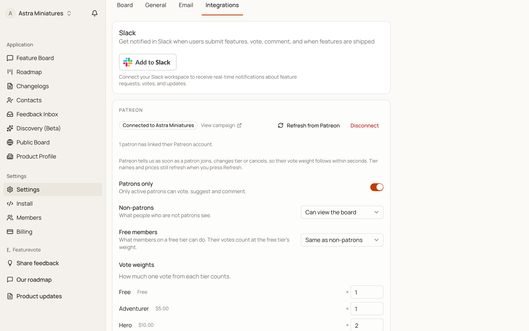The image size is (529, 331).
Task: Switch to the Email tab
Action: click(186, 5)
